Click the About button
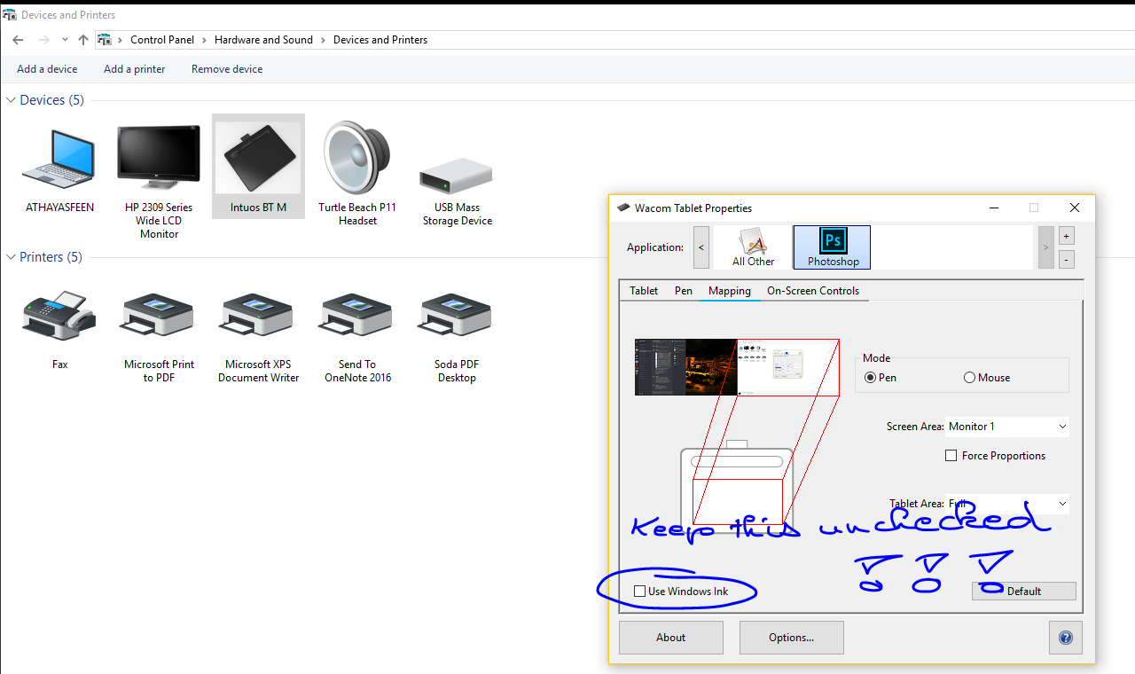 click(x=671, y=638)
